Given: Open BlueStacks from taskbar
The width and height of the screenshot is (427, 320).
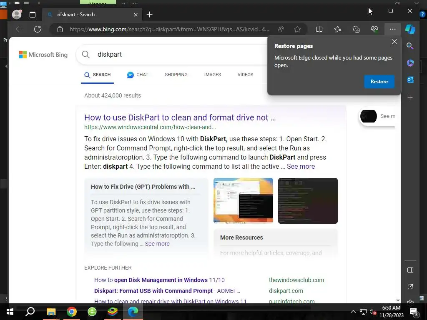Looking at the screenshot, I should [113, 312].
